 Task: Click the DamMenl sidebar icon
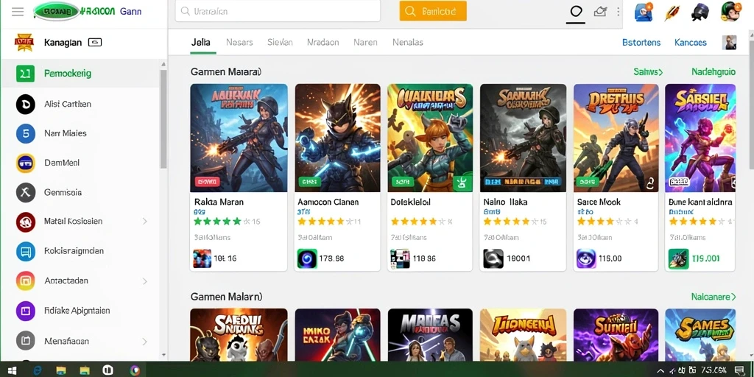click(26, 163)
